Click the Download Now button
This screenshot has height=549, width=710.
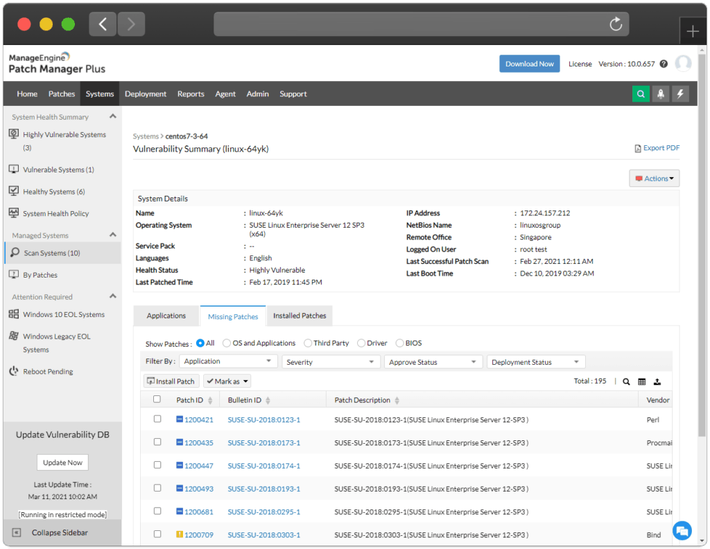(529, 64)
